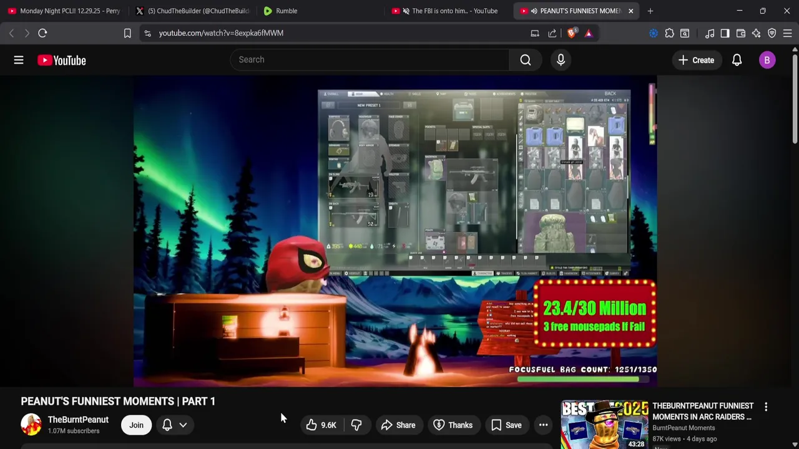Click the magnifier search button

click(526, 60)
